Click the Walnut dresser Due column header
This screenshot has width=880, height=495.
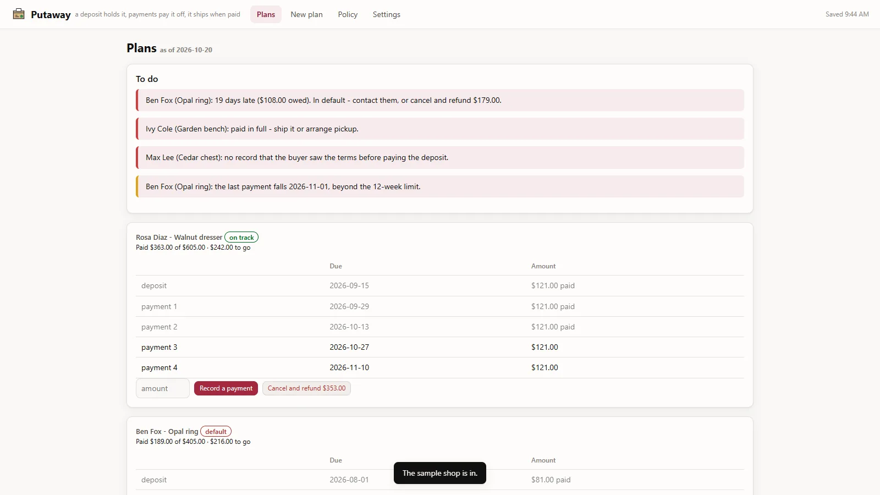335,266
